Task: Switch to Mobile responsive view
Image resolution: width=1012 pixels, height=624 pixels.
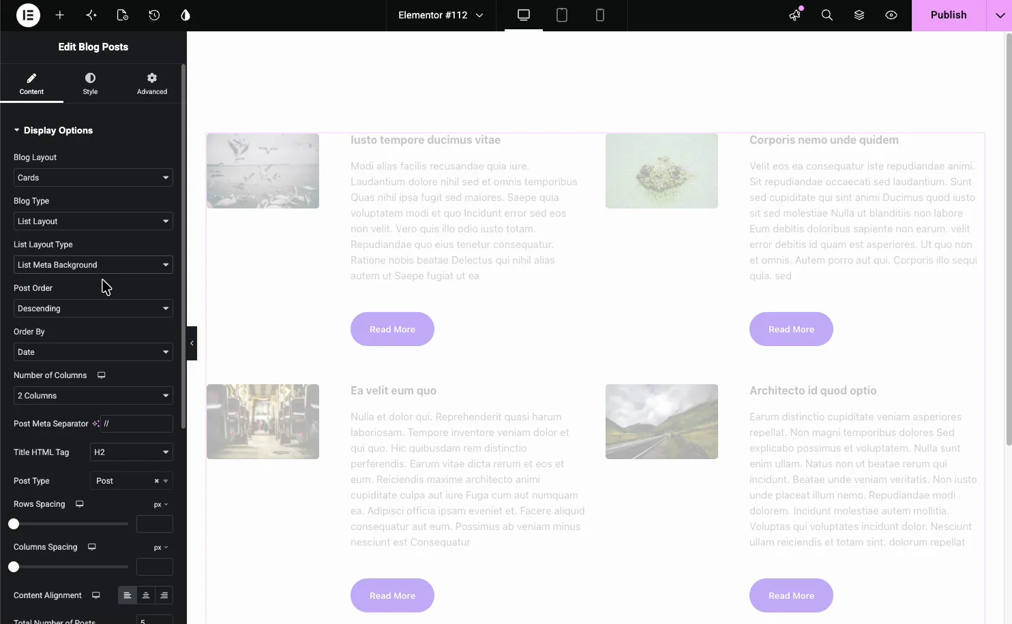Action: tap(600, 15)
